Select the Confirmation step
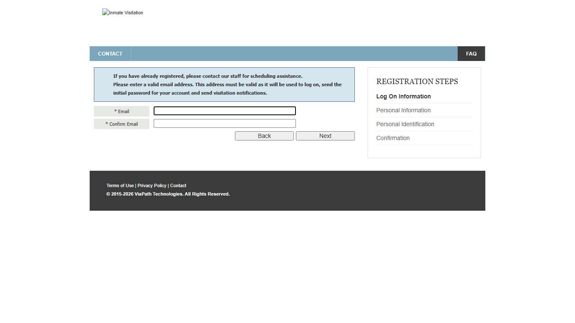The image size is (575, 323). click(x=393, y=138)
